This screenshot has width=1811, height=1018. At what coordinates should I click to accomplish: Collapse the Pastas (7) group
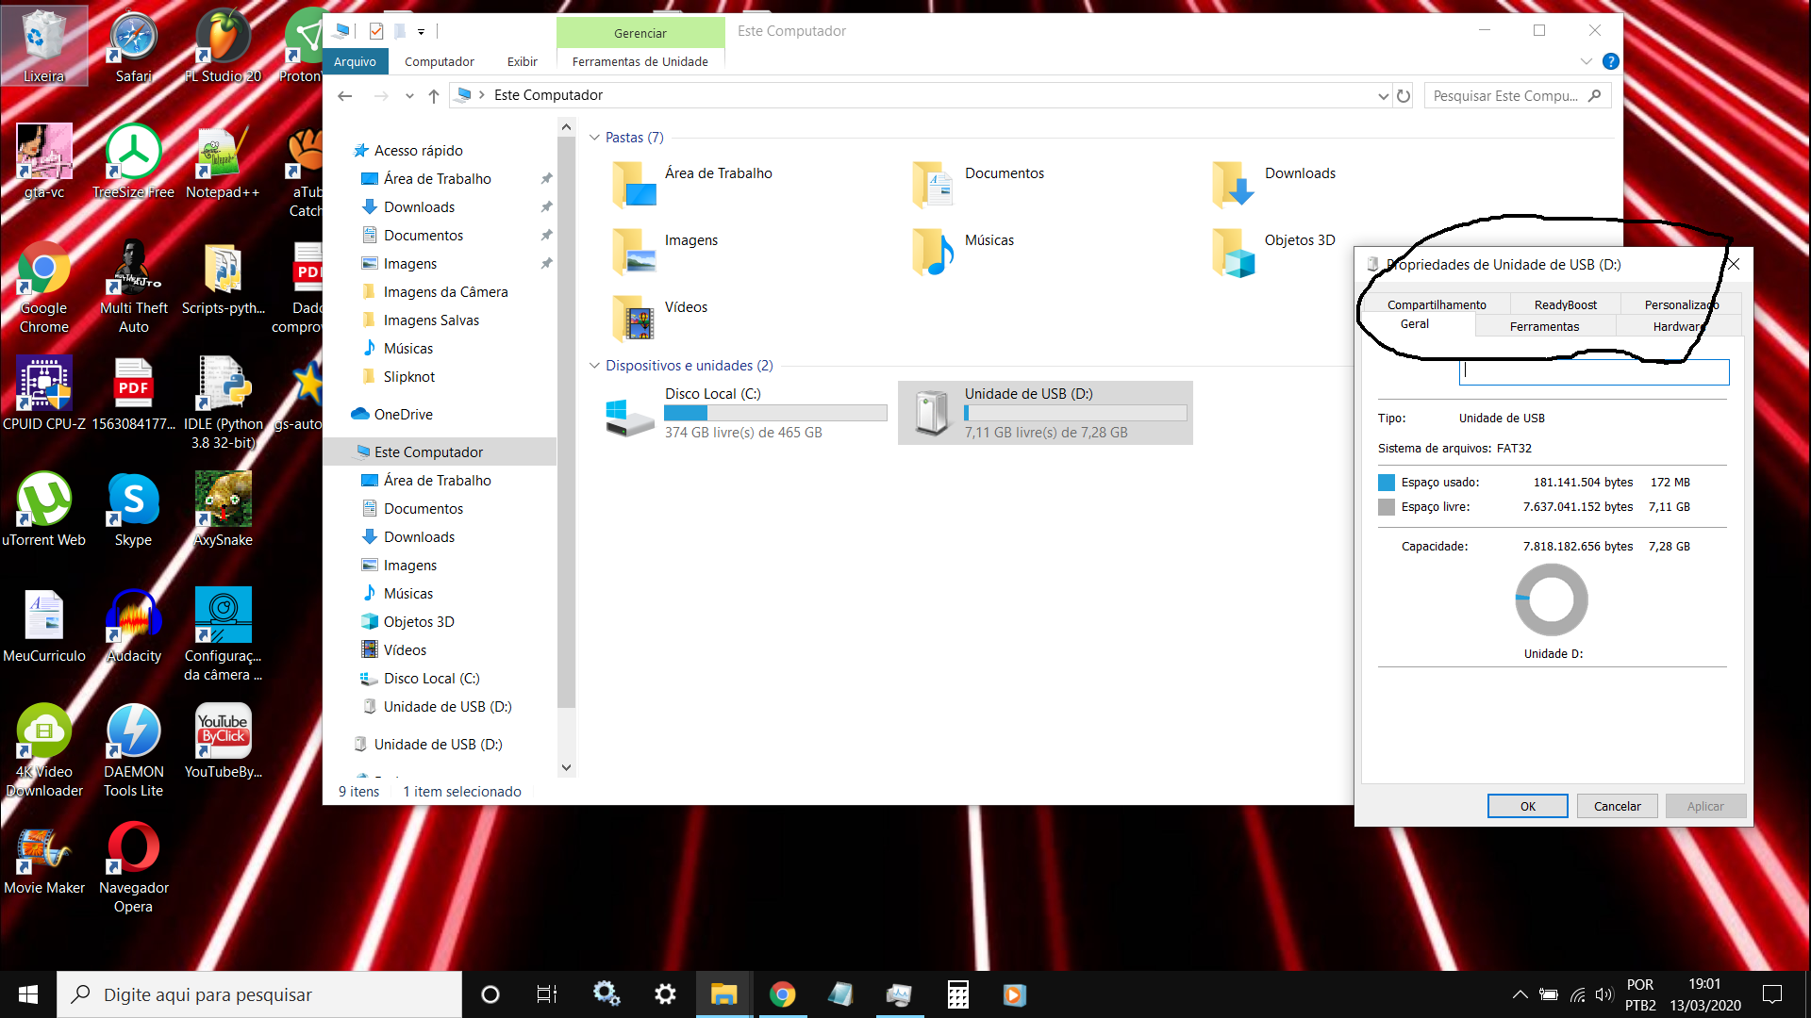[594, 138]
